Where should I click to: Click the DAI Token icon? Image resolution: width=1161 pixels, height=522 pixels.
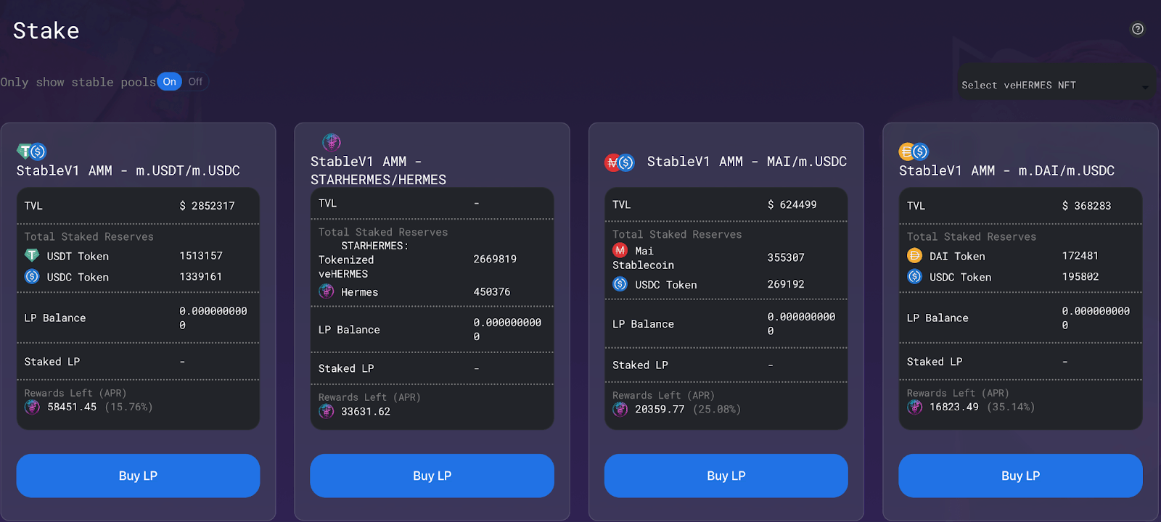point(914,255)
